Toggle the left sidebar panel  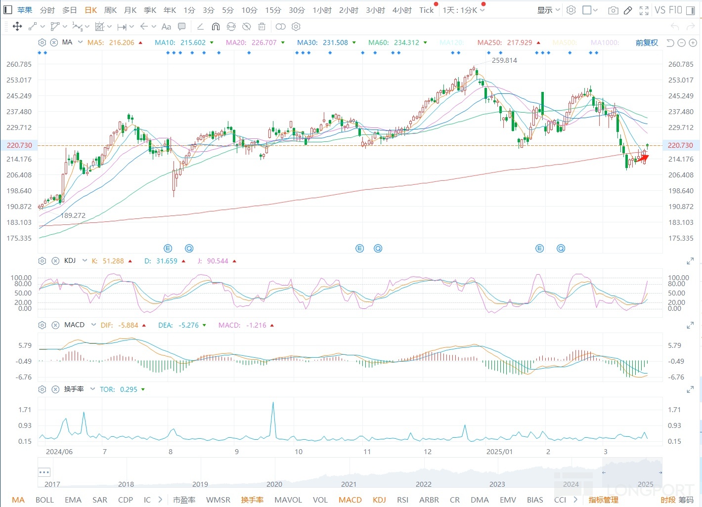[x=7, y=10]
